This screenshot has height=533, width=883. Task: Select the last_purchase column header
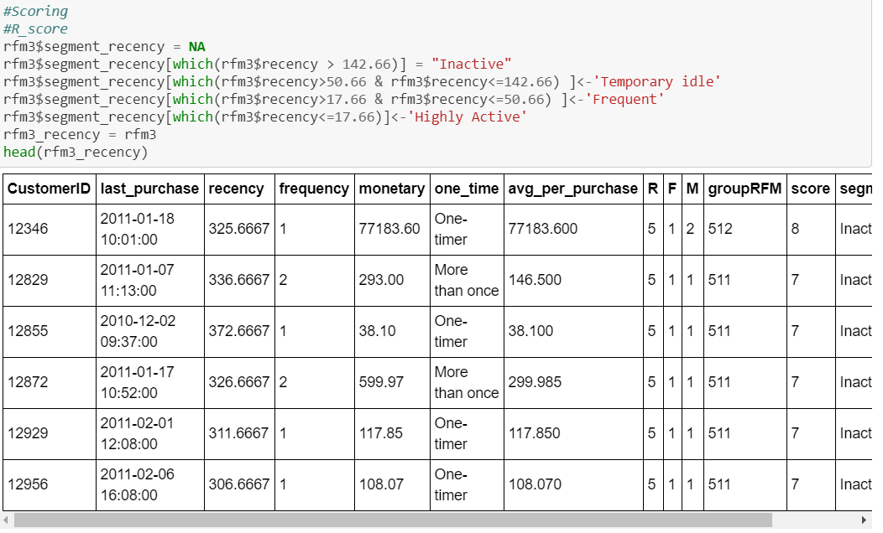pyautogui.click(x=149, y=189)
